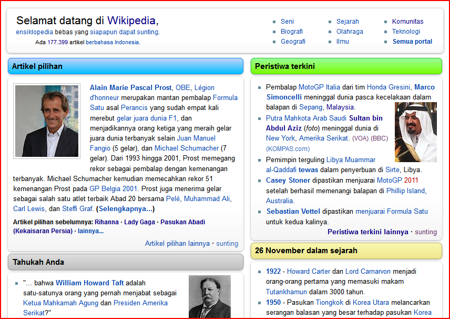The height and width of the screenshot is (319, 450).
Task: Open the Teknologi portal link
Action: 406,32
